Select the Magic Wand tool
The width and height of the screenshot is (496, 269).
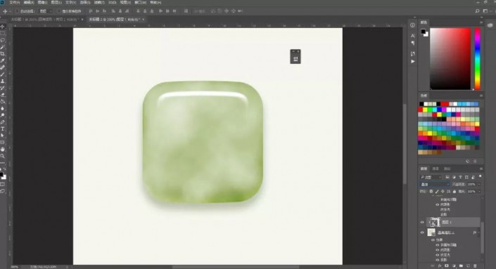3,47
